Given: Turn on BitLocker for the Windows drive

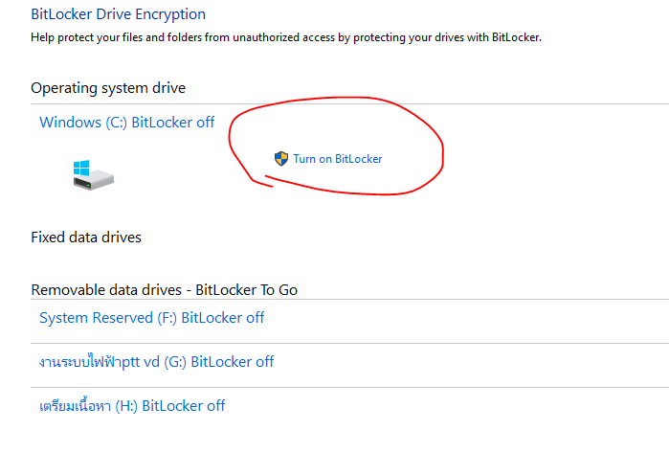Looking at the screenshot, I should (x=337, y=159).
